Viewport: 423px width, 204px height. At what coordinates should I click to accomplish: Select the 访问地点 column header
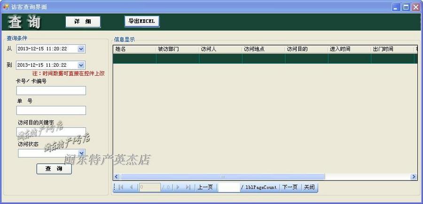(x=263, y=49)
